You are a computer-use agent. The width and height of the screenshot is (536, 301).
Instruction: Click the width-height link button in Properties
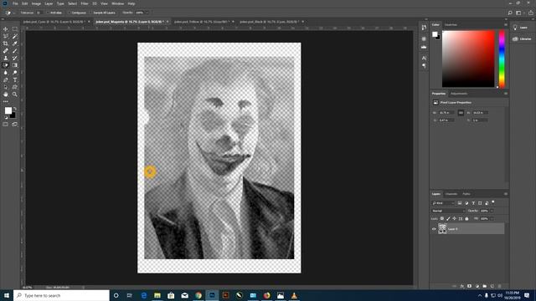[461, 113]
